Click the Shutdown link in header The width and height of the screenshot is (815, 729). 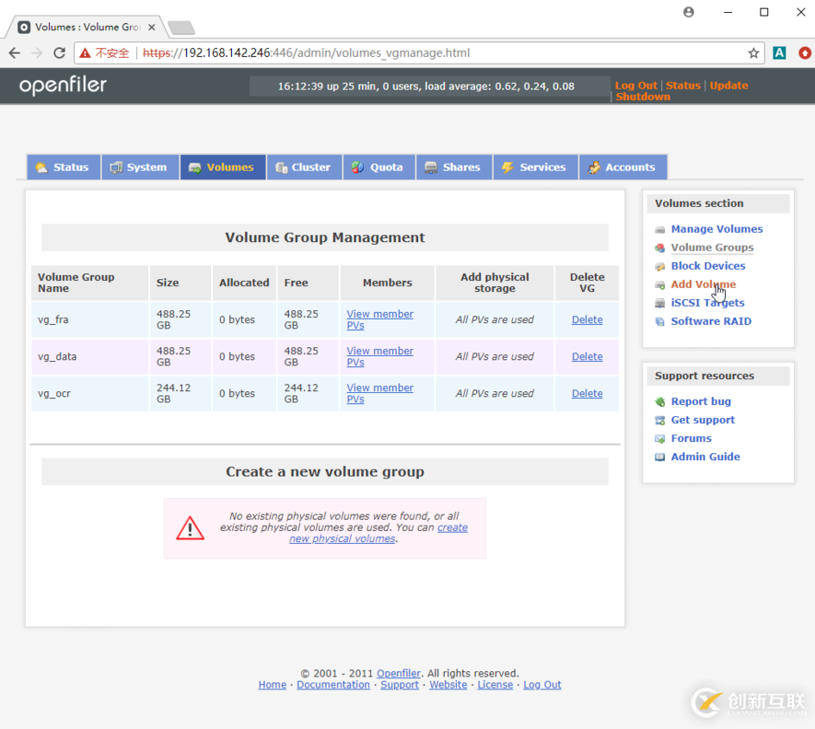(643, 97)
